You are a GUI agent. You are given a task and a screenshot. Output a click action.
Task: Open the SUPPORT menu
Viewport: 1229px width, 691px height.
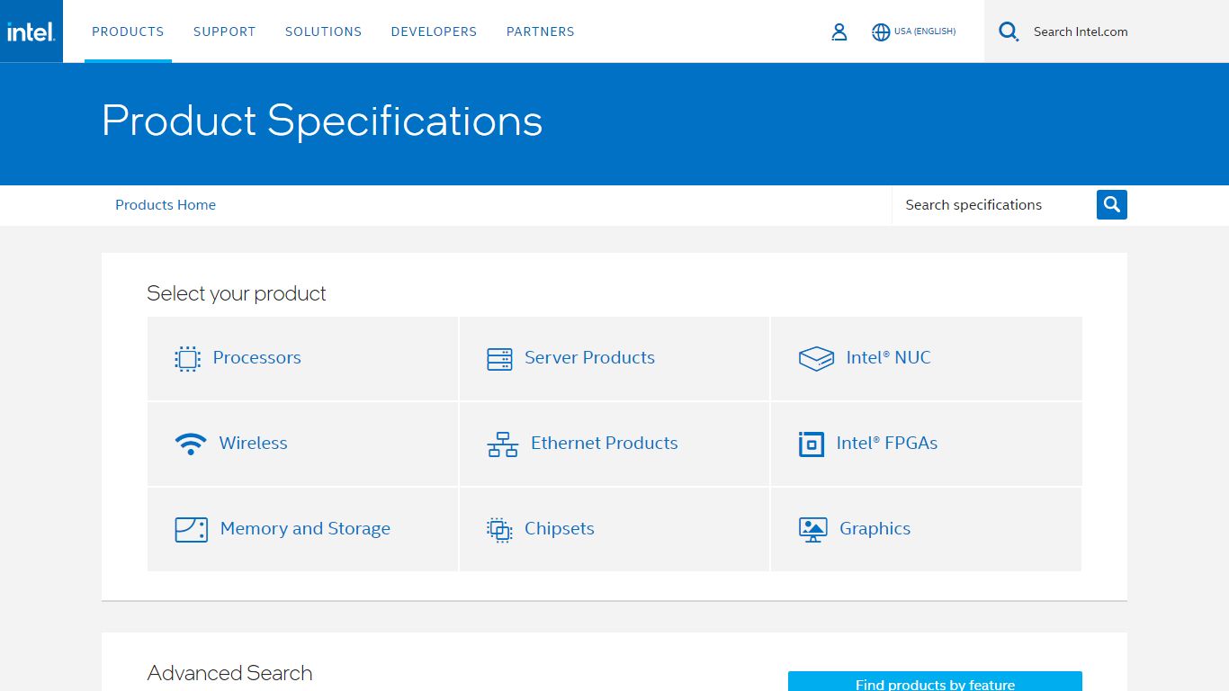(224, 31)
